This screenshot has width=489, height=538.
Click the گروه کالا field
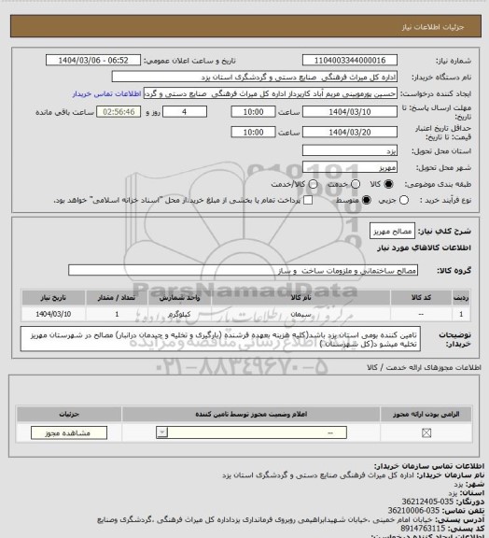click(243, 270)
